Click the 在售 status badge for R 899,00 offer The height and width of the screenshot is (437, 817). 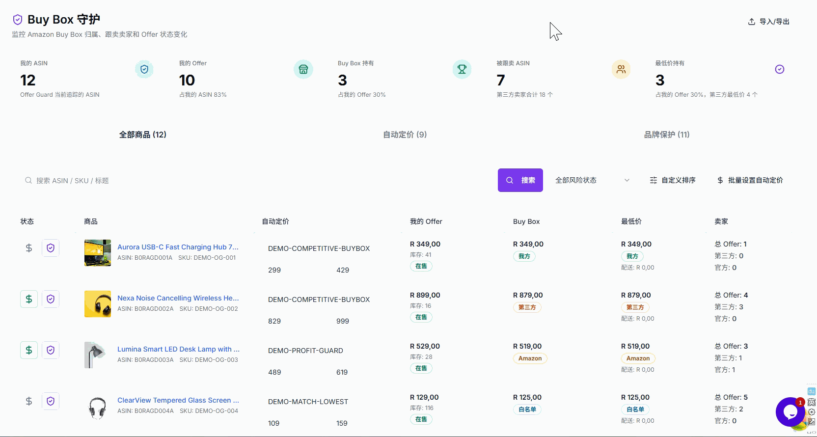click(x=421, y=317)
